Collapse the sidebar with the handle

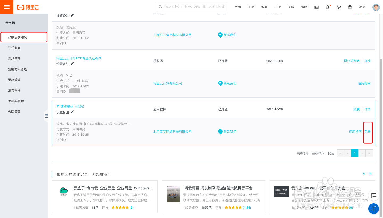(46, 116)
